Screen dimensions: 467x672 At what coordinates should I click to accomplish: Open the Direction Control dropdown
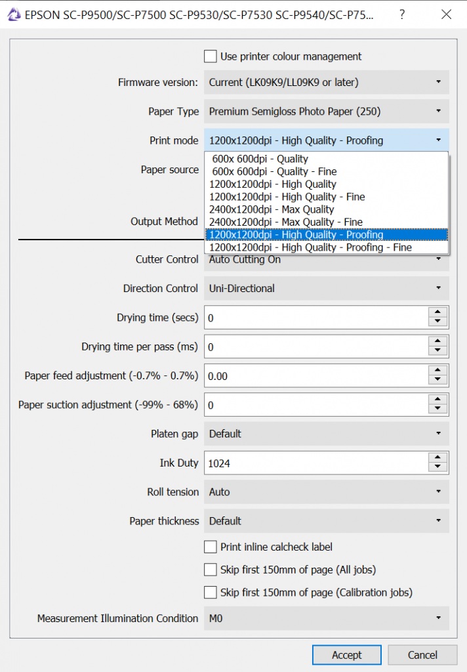point(327,289)
